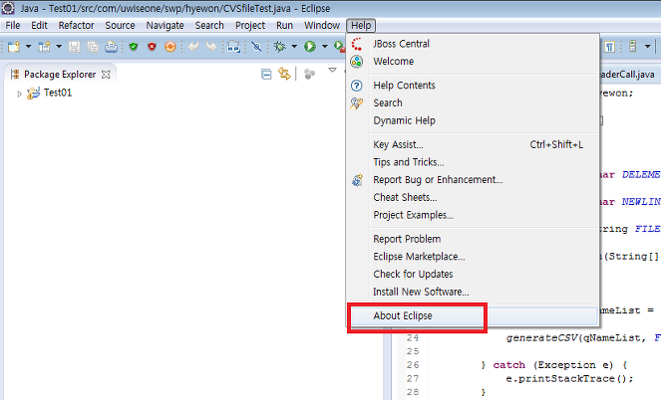Click the green shield check icon
661x400 pixels.
pyautogui.click(x=134, y=46)
